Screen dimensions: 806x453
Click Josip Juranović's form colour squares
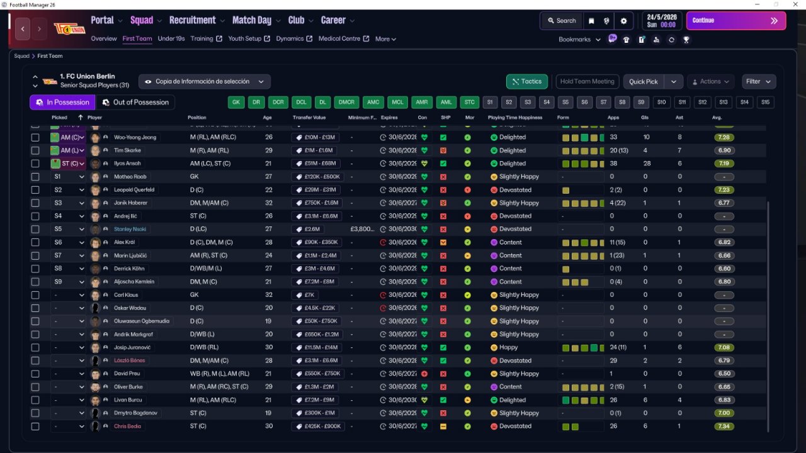pyautogui.click(x=582, y=347)
